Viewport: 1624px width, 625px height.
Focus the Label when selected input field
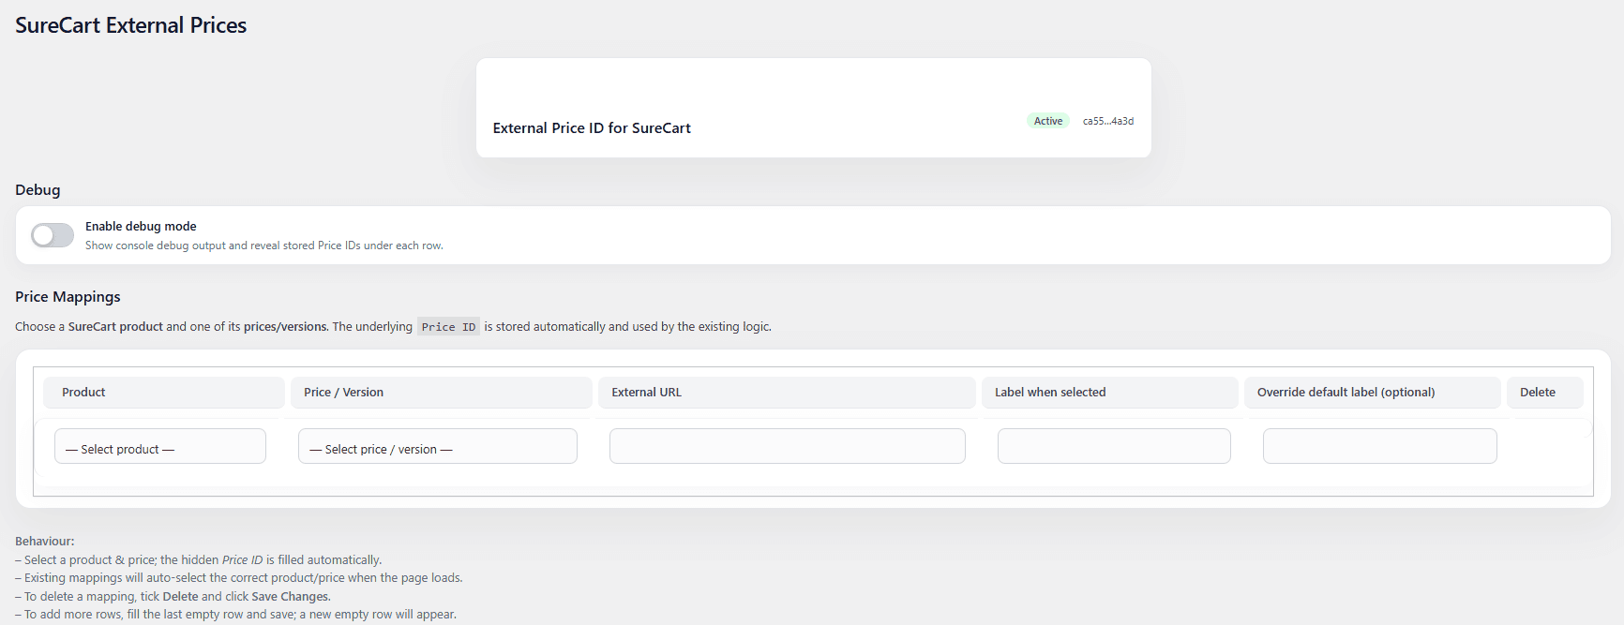pos(1114,446)
